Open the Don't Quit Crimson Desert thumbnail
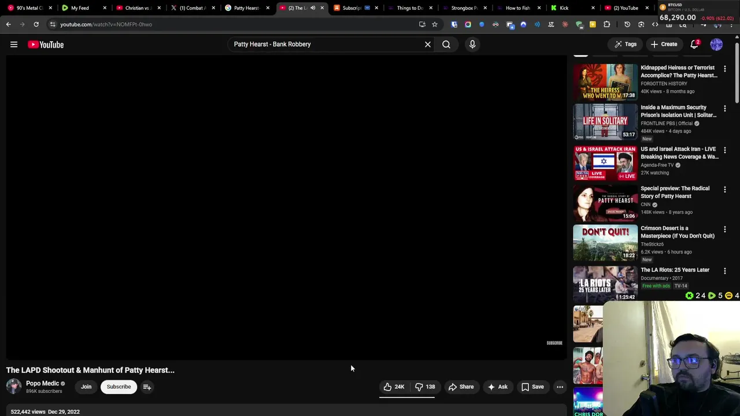 (605, 242)
